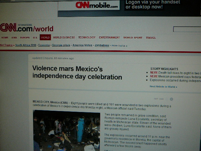201x151 pixels.
Task: Open the explosion scene article photo
Action: point(67,131)
